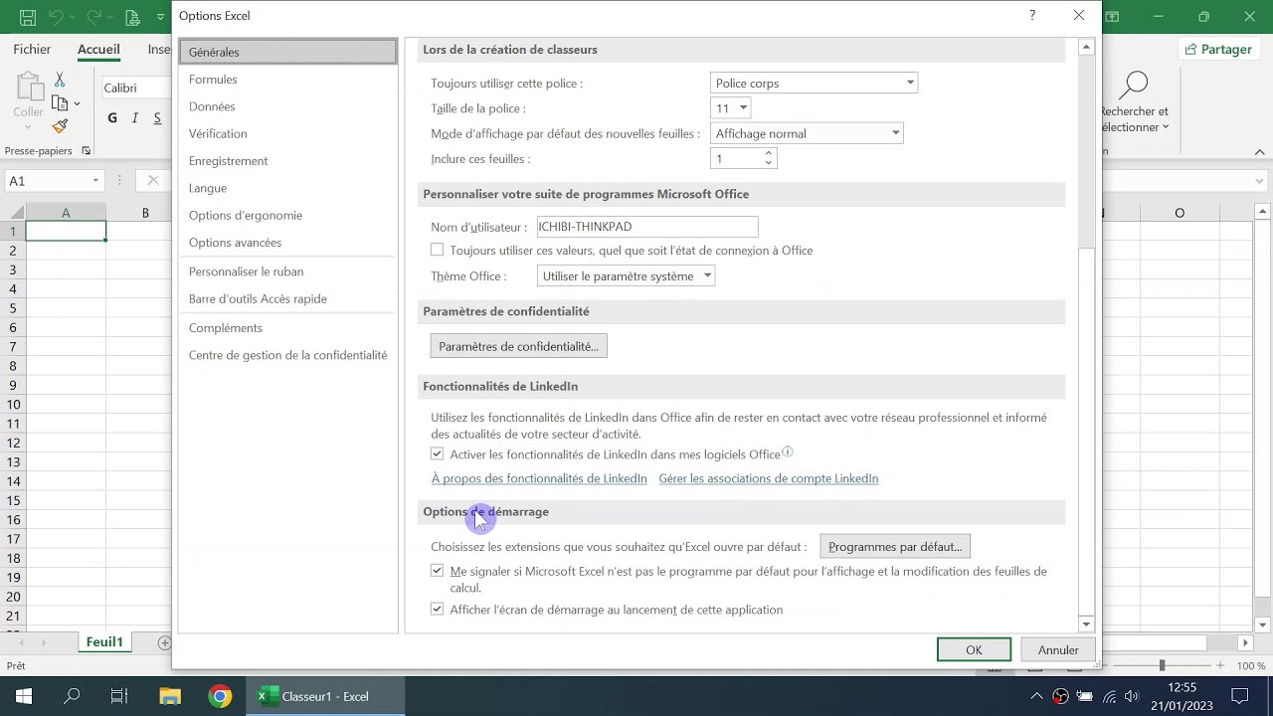Open 'À propos des fonctionnalités de LinkedIn' link
This screenshot has width=1273, height=716.
coord(539,478)
